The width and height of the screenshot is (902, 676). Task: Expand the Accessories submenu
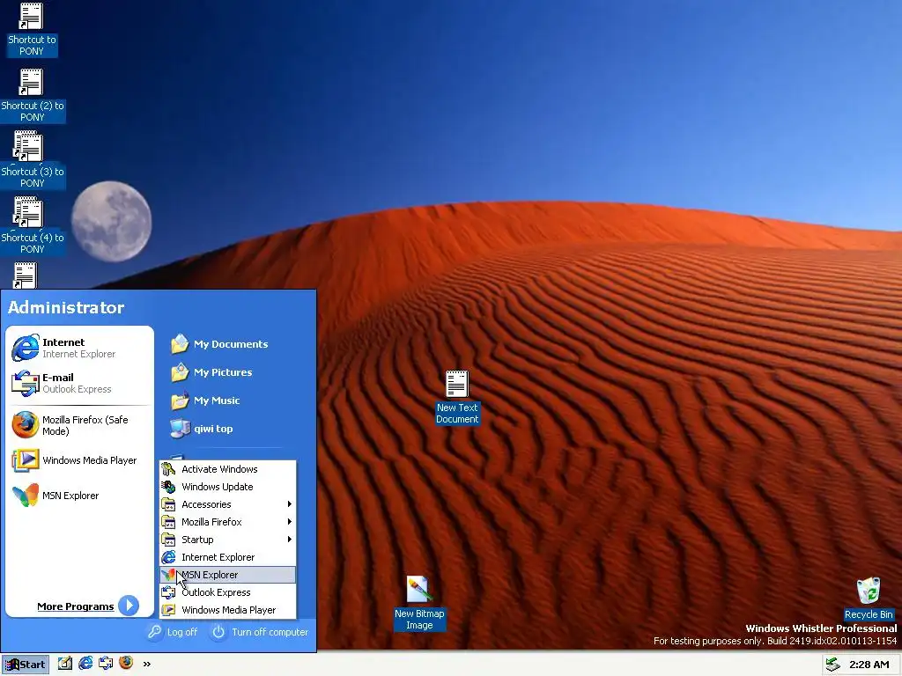pyautogui.click(x=228, y=504)
